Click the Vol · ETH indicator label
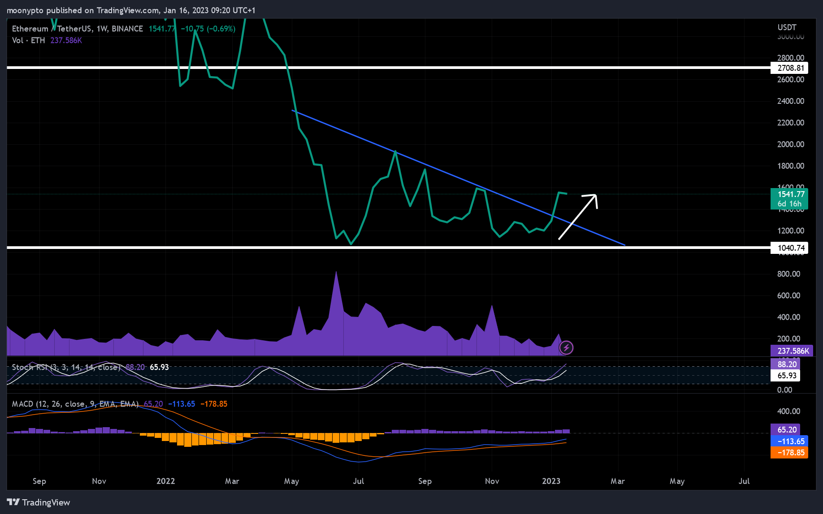 [x=28, y=40]
